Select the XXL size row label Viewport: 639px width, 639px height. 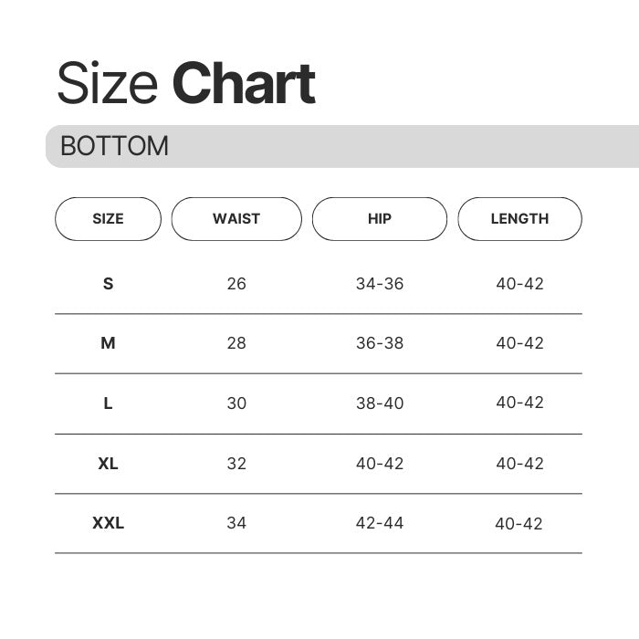(108, 523)
